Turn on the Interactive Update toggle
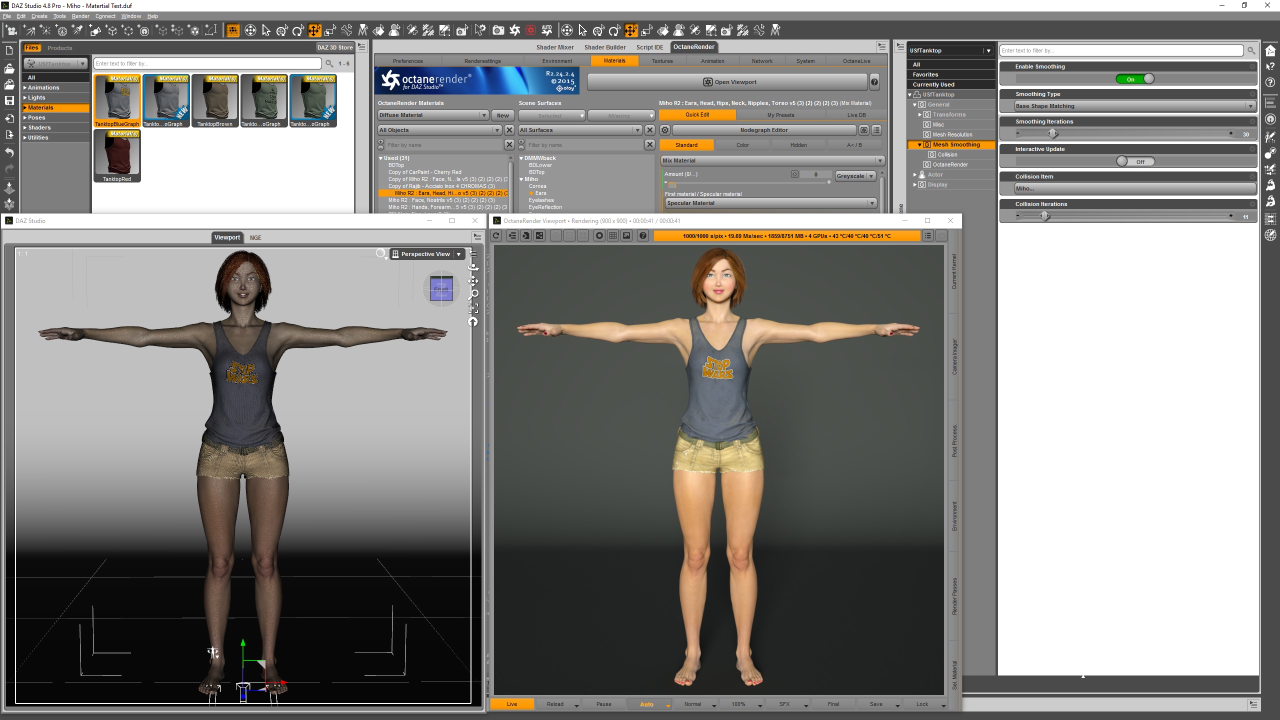1280x720 pixels. 1135,161
